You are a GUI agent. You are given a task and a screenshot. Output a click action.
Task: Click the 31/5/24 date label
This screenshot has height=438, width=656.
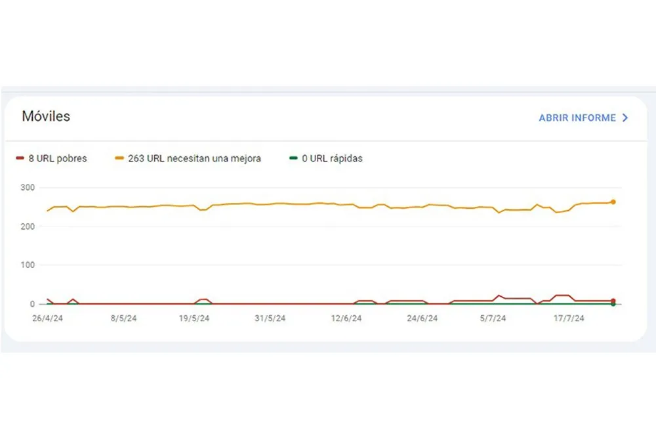pos(270,318)
